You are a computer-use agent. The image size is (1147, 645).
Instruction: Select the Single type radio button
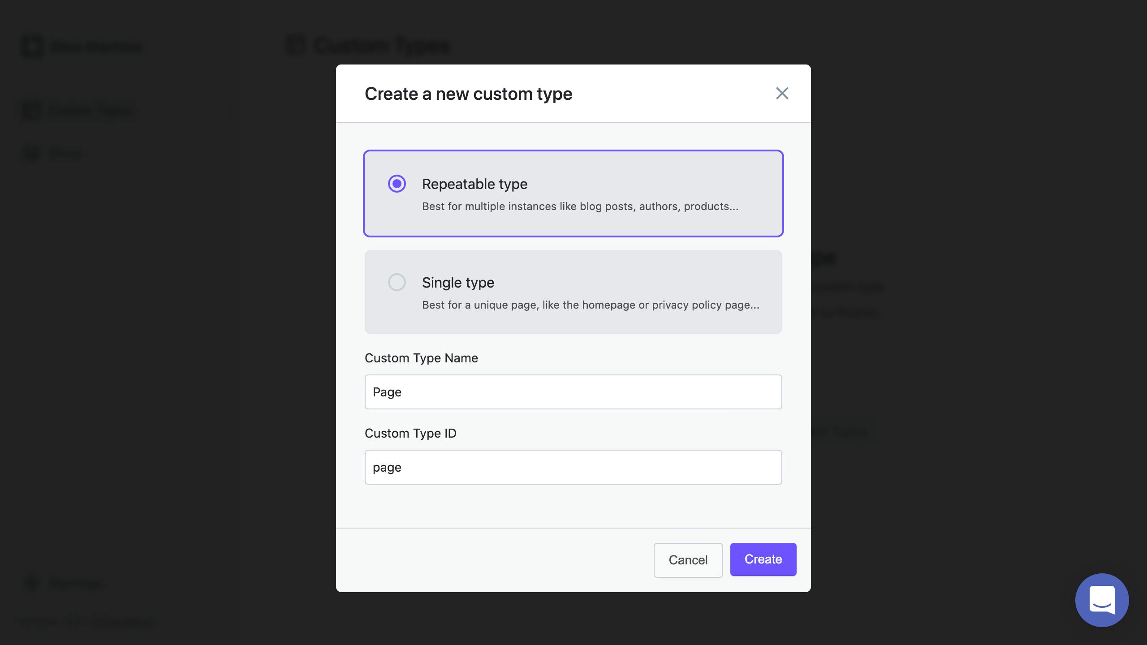pos(397,282)
